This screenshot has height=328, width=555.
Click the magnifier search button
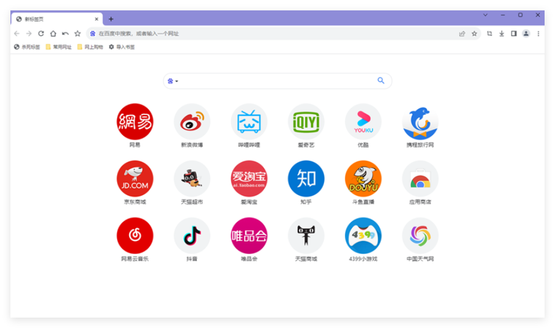click(x=381, y=81)
